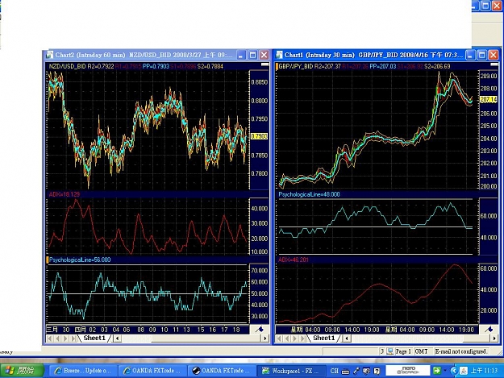Click the PsychologicalLine=48.000 indicator label
The height and width of the screenshot is (378, 504).
coord(309,194)
